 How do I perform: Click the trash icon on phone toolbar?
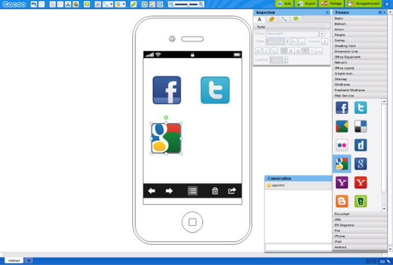point(215,191)
